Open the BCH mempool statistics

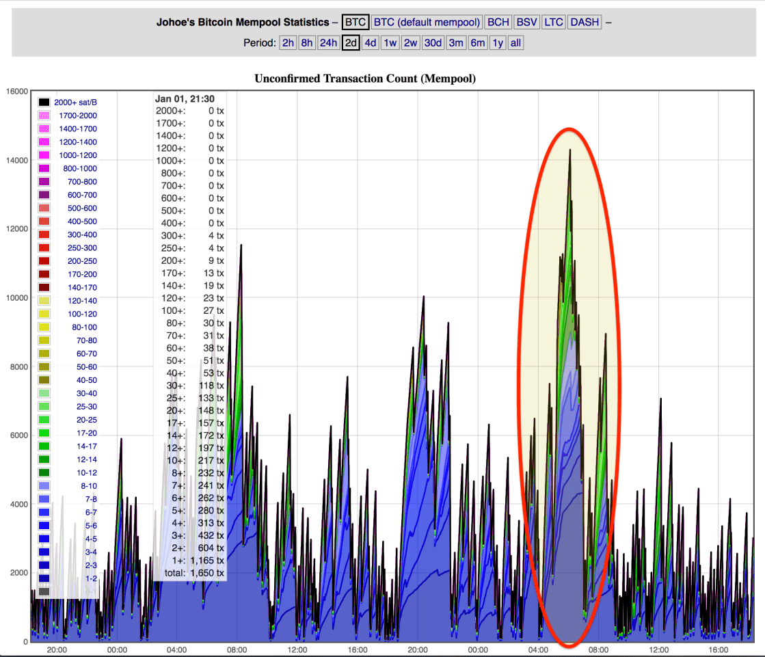498,22
